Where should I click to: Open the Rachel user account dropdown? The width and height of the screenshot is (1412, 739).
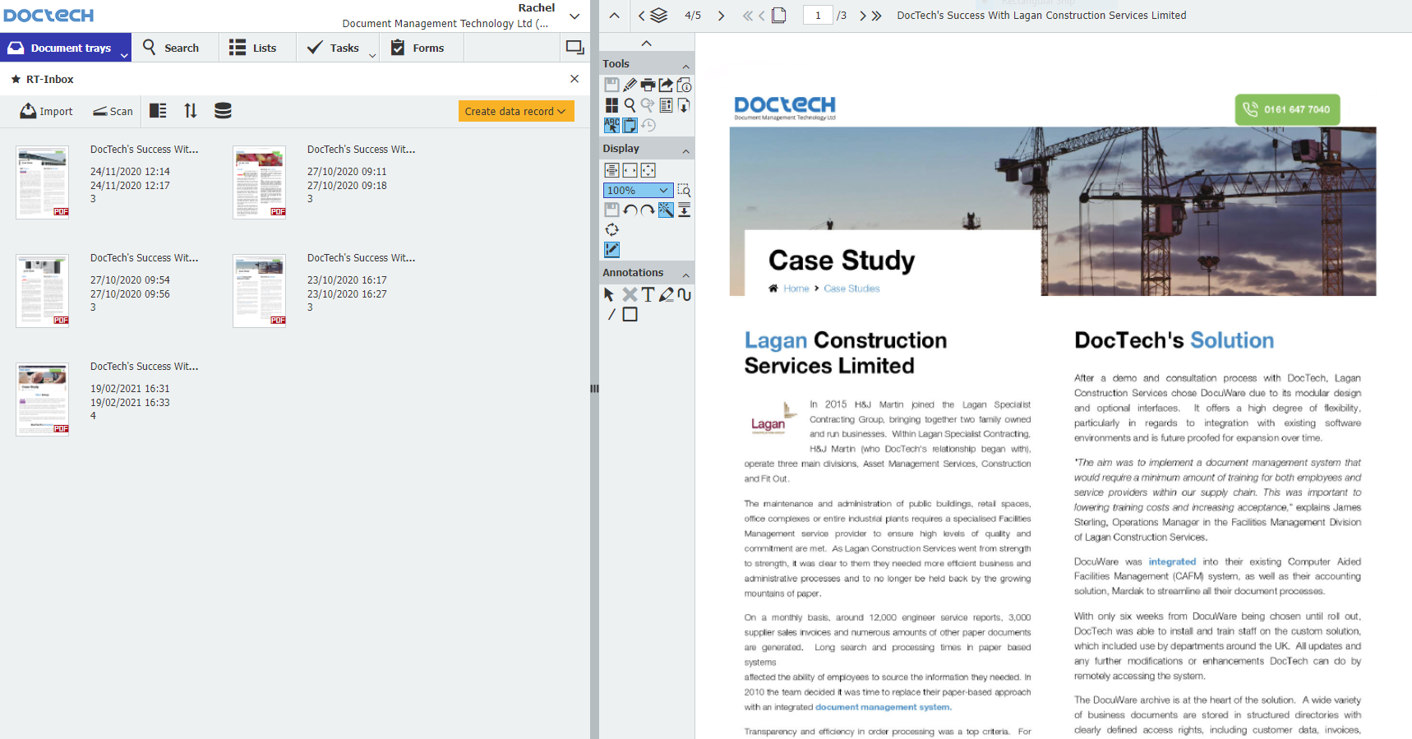click(574, 16)
